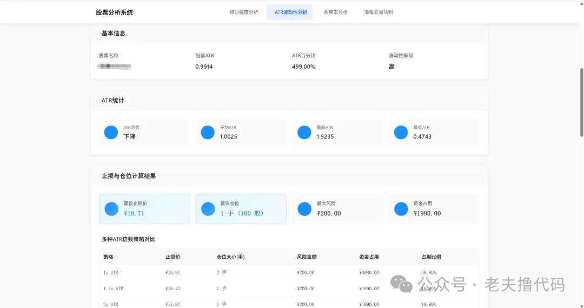Click the 波动性等级 value 高
The image size is (584, 308).
click(x=391, y=67)
